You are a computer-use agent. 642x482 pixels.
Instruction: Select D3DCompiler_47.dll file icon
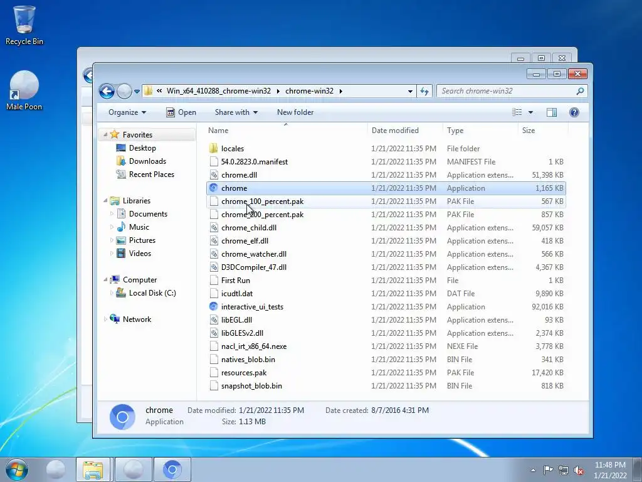(x=213, y=267)
